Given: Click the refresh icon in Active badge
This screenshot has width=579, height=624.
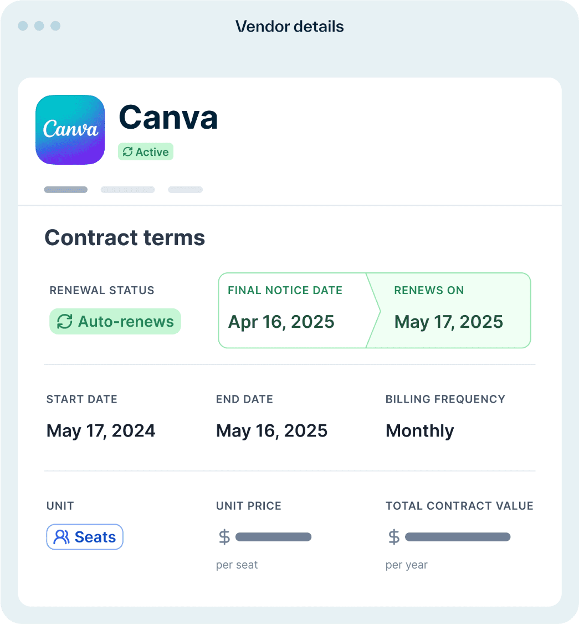Looking at the screenshot, I should coord(127,151).
